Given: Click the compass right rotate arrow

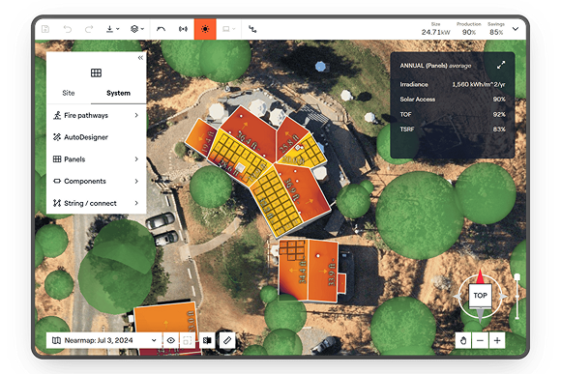Looking at the screenshot, I should tap(503, 297).
